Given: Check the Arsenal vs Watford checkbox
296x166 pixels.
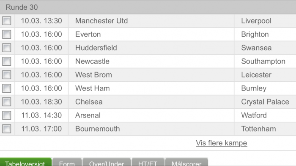Looking at the screenshot, I should [x=7, y=115].
